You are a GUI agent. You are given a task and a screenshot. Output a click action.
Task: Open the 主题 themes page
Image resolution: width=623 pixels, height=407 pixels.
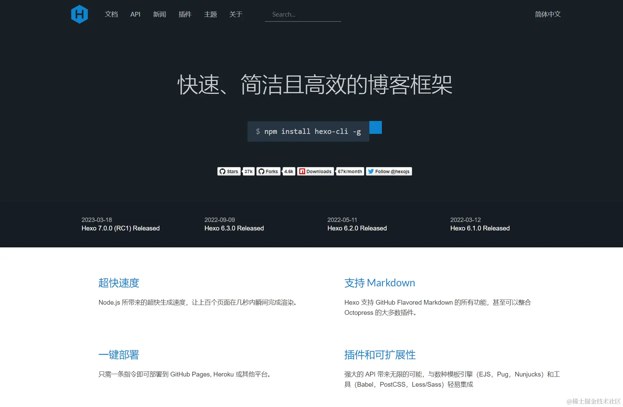(210, 14)
